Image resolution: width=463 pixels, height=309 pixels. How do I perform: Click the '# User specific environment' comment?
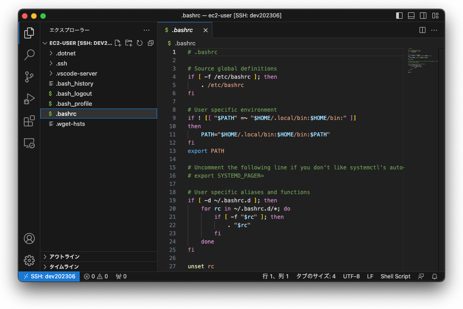coord(232,110)
